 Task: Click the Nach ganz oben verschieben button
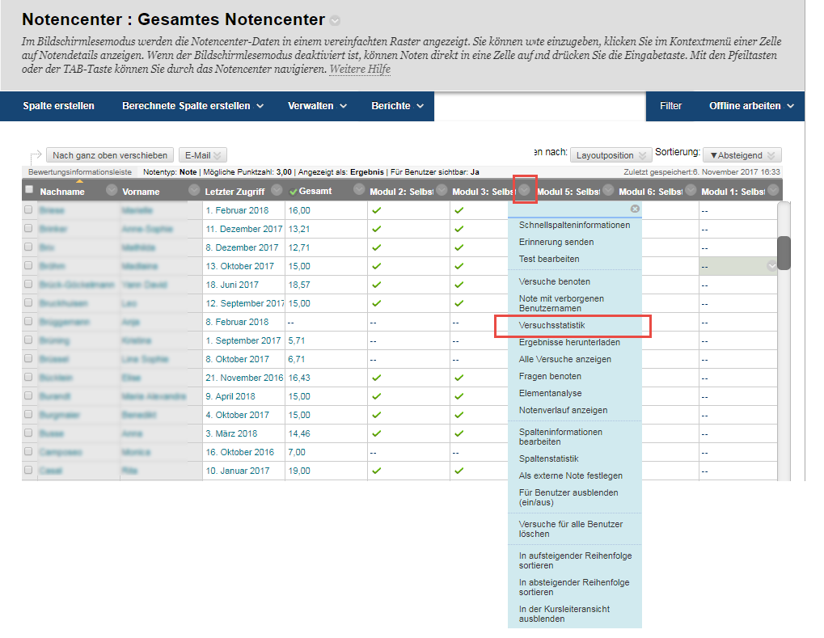point(109,155)
